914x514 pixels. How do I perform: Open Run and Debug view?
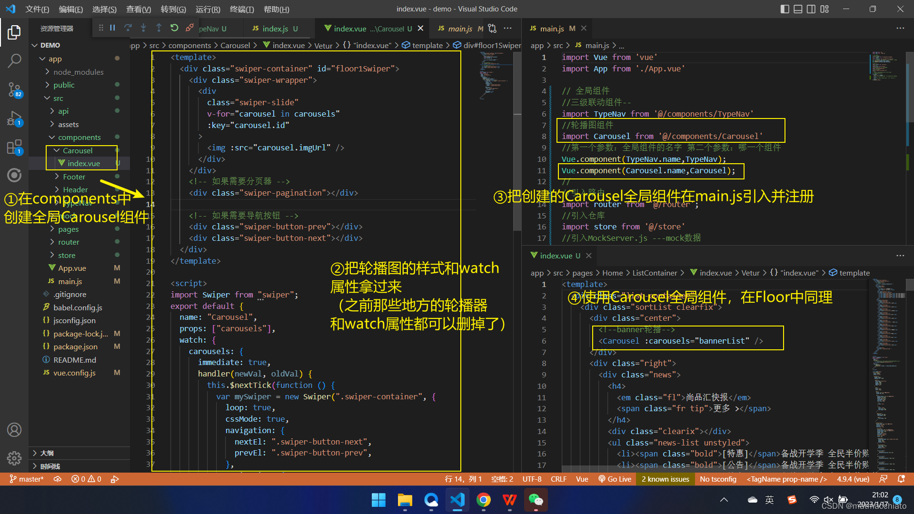[14, 118]
